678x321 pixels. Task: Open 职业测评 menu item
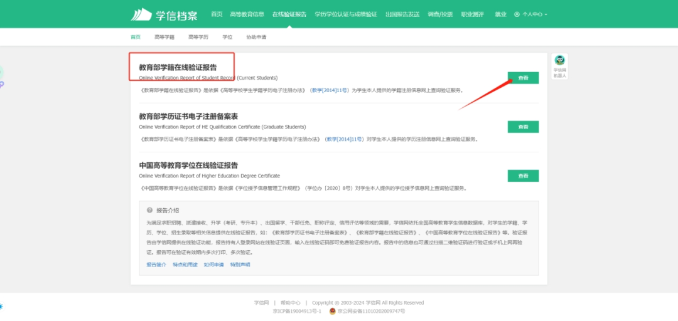pos(472,14)
